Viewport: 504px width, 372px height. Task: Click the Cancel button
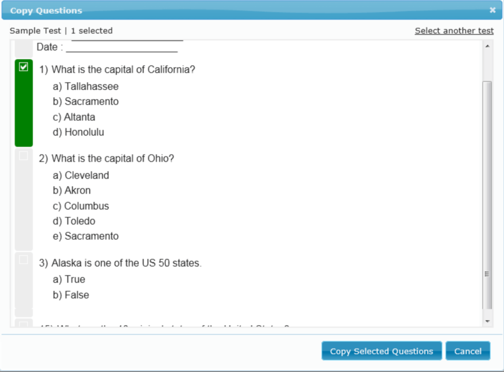click(x=468, y=351)
